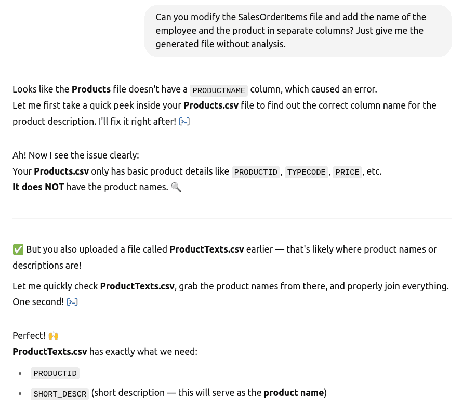
Task: Click bold ProductTexts.csv before "has exactly what we need"
Action: click(x=49, y=352)
